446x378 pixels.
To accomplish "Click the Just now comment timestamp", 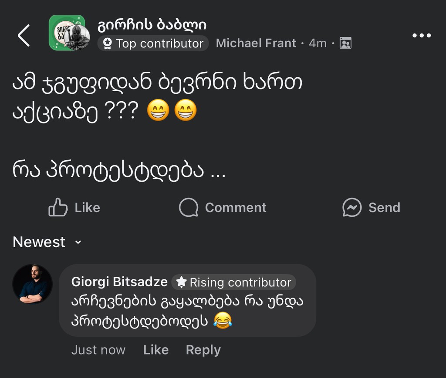I will click(x=98, y=350).
